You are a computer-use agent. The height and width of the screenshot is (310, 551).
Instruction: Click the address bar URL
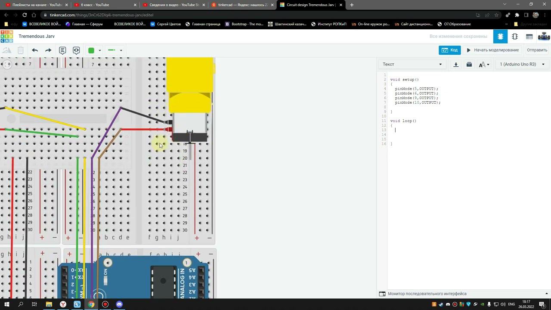pyautogui.click(x=102, y=15)
